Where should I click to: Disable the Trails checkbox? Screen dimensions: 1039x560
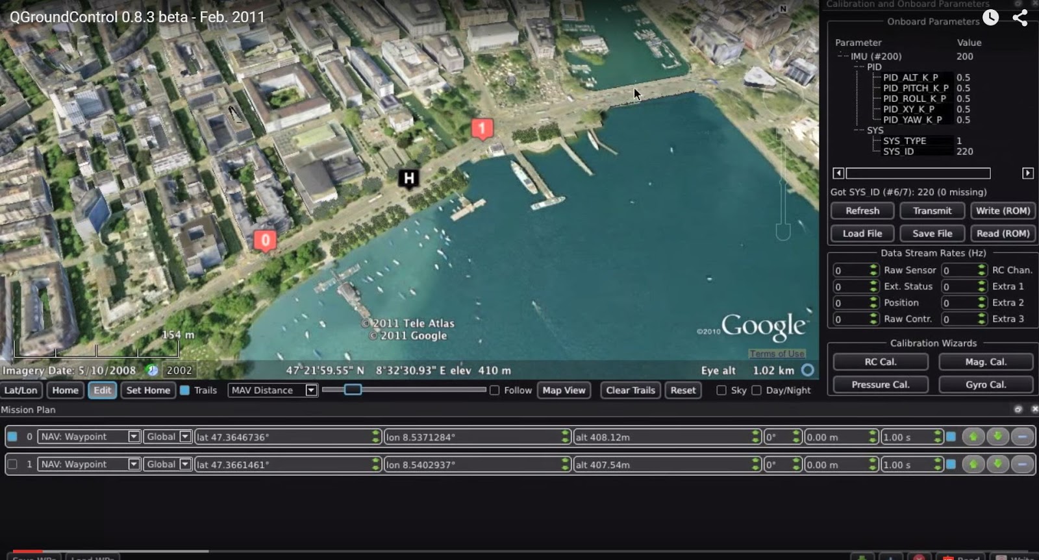(184, 390)
